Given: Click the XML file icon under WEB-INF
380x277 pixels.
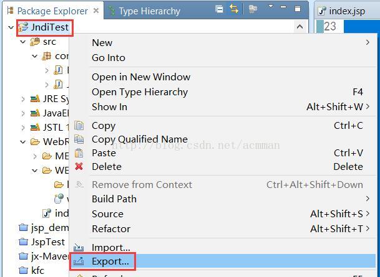Looking at the screenshot, I should (59, 199).
